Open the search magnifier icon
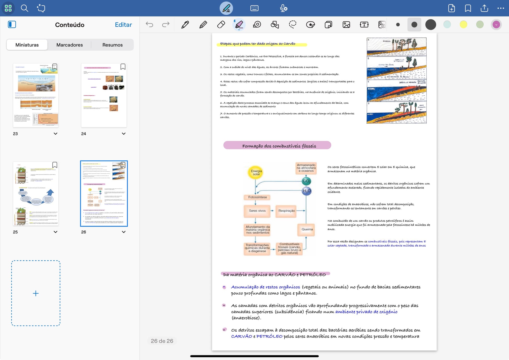 (25, 8)
